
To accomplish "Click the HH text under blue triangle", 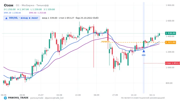I will 144,55.
